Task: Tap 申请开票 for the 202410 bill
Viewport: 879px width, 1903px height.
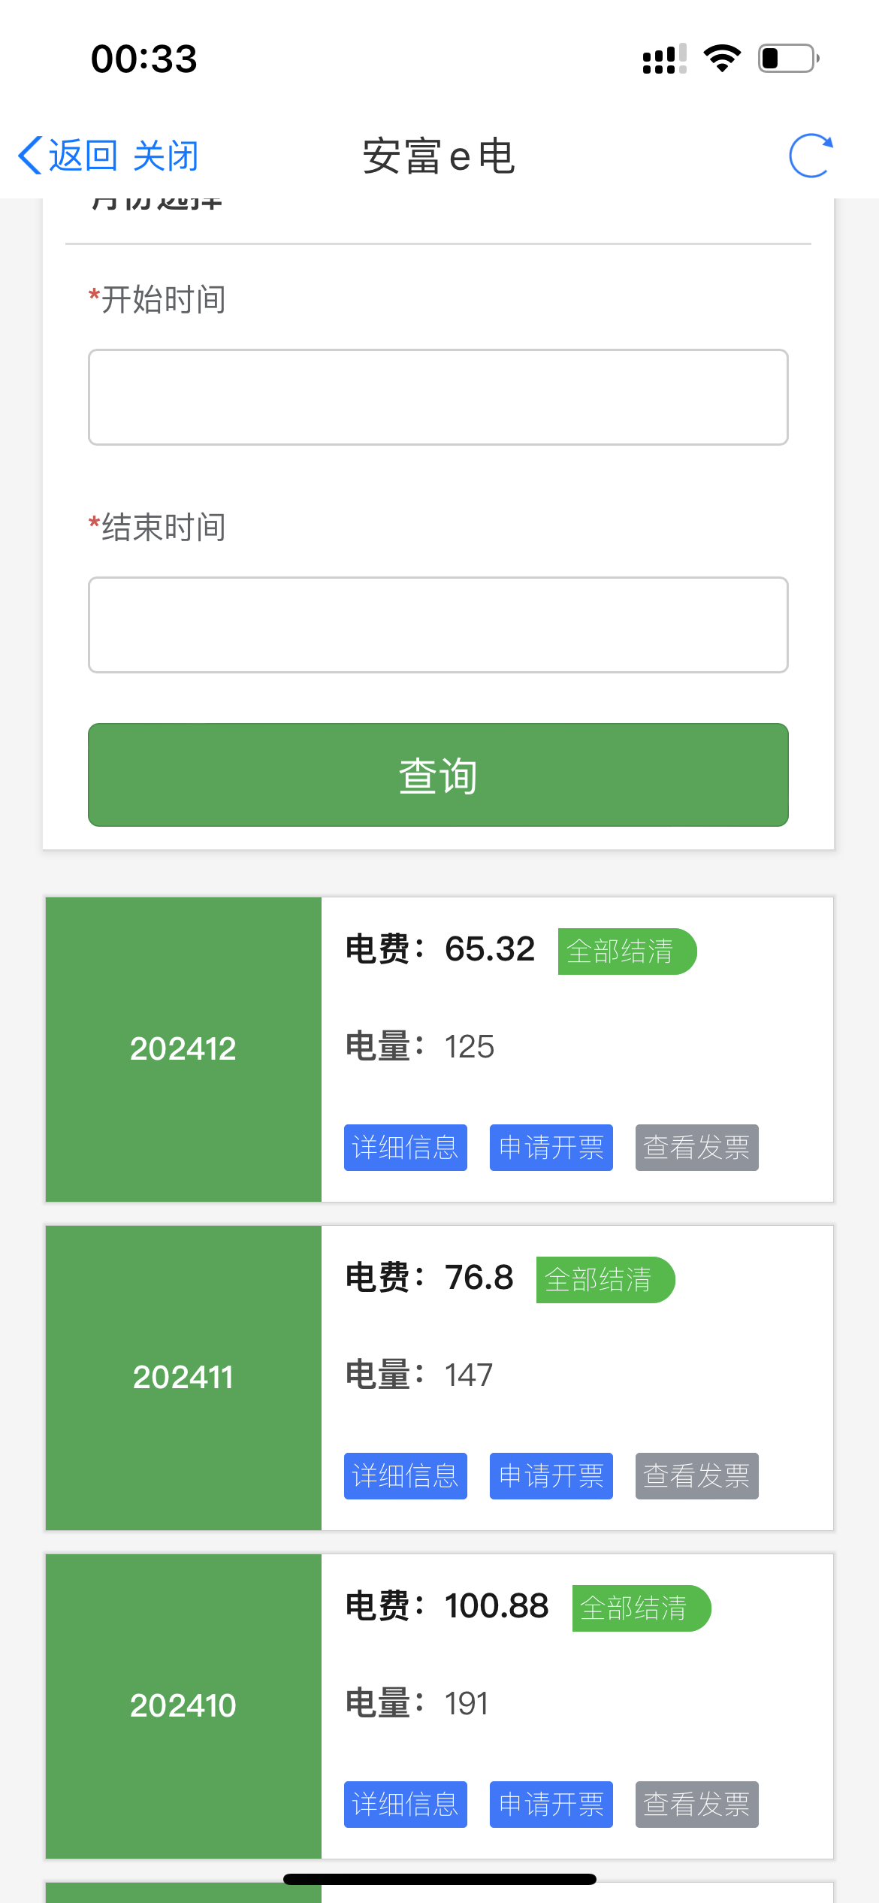Action: tap(551, 1805)
